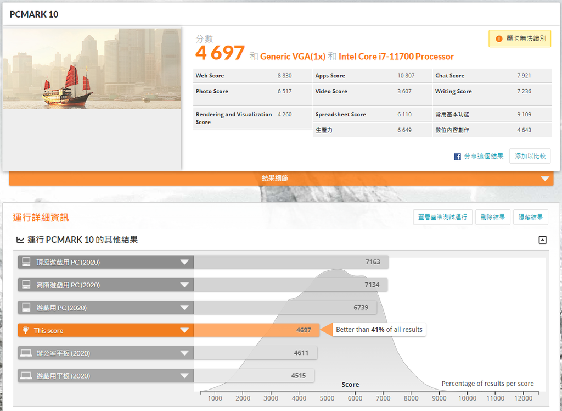Open the Generic VGA(1x) link

pos(293,57)
